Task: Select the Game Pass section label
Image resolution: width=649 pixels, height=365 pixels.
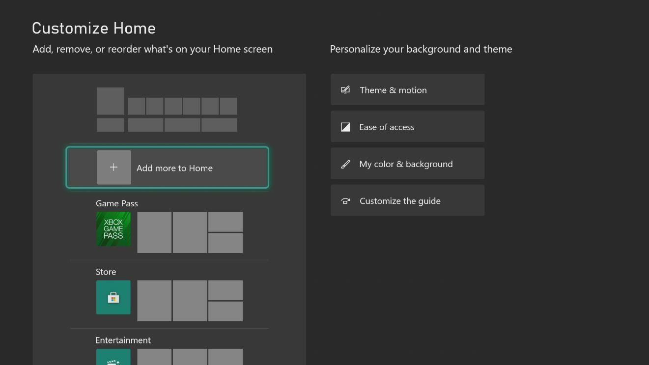Action: click(117, 203)
